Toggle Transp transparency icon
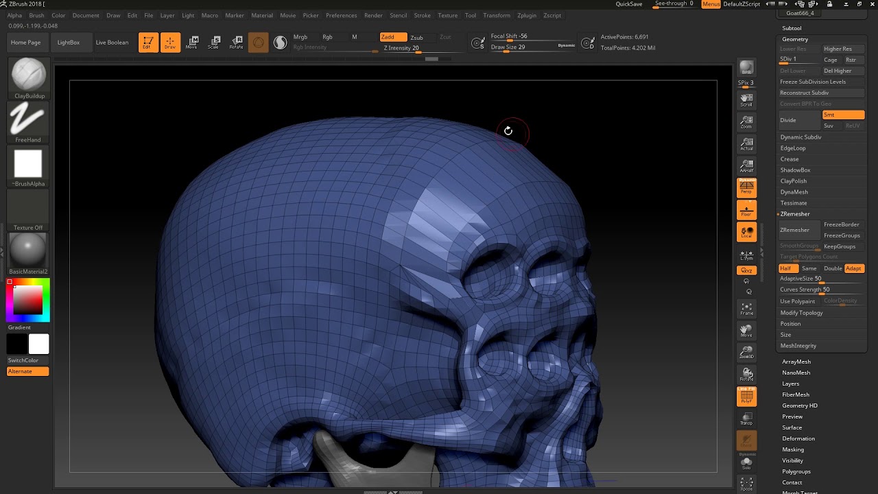 [746, 419]
